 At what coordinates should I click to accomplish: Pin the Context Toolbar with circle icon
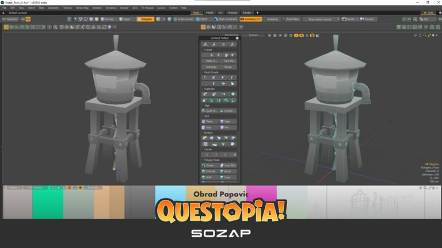coord(237,38)
